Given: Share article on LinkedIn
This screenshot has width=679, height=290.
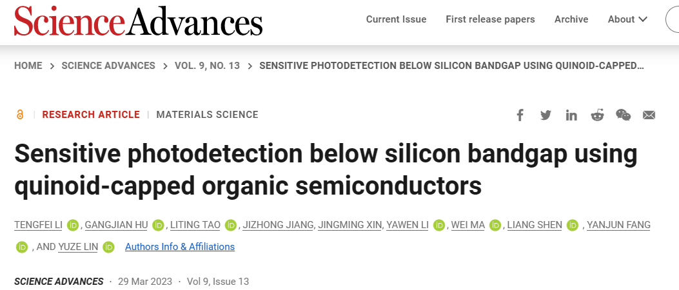Looking at the screenshot, I should coord(571,115).
